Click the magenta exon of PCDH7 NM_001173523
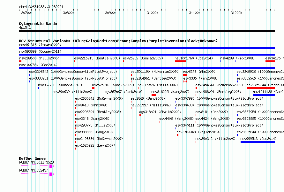Image resolution: width=284 pixels, height=192 pixels. [51, 166]
